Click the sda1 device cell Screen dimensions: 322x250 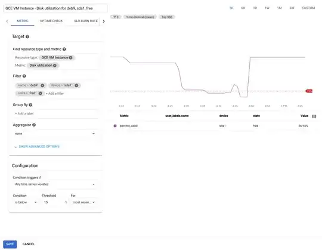pos(222,126)
